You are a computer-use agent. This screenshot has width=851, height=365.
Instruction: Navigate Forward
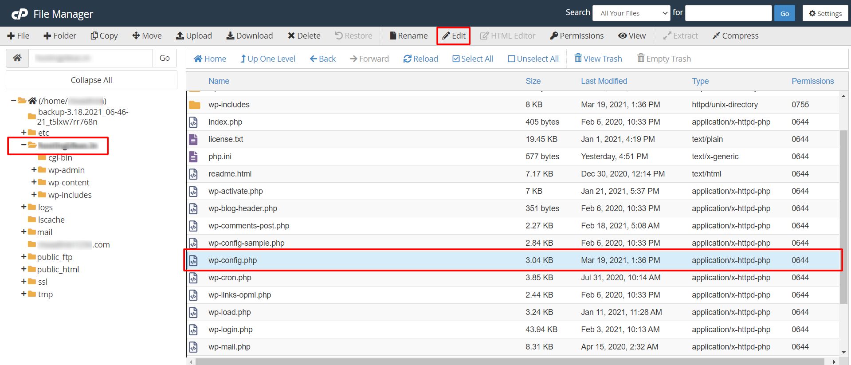369,59
